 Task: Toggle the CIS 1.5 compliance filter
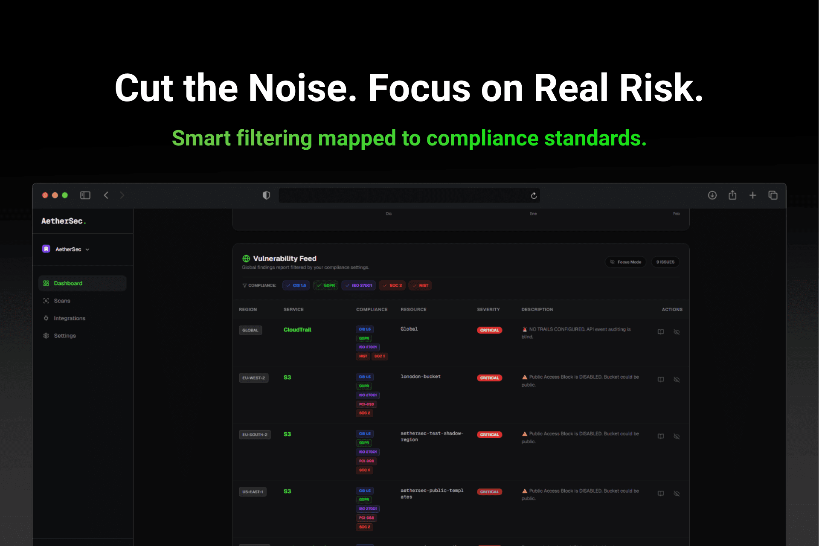(296, 285)
